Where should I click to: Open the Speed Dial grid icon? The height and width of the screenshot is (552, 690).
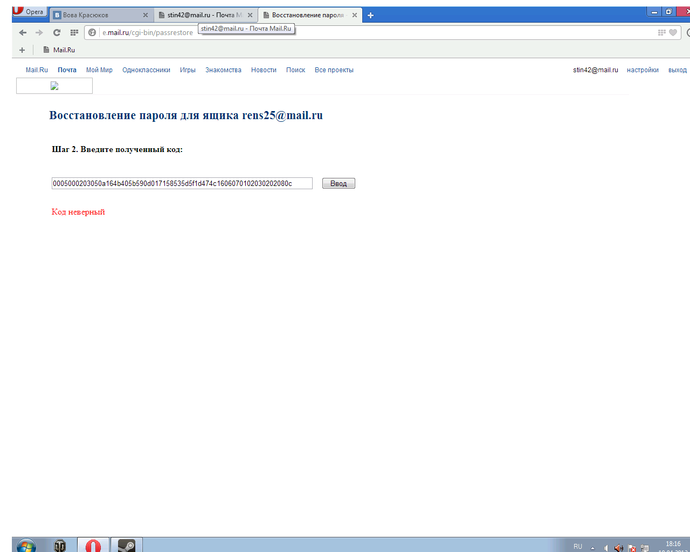point(74,32)
